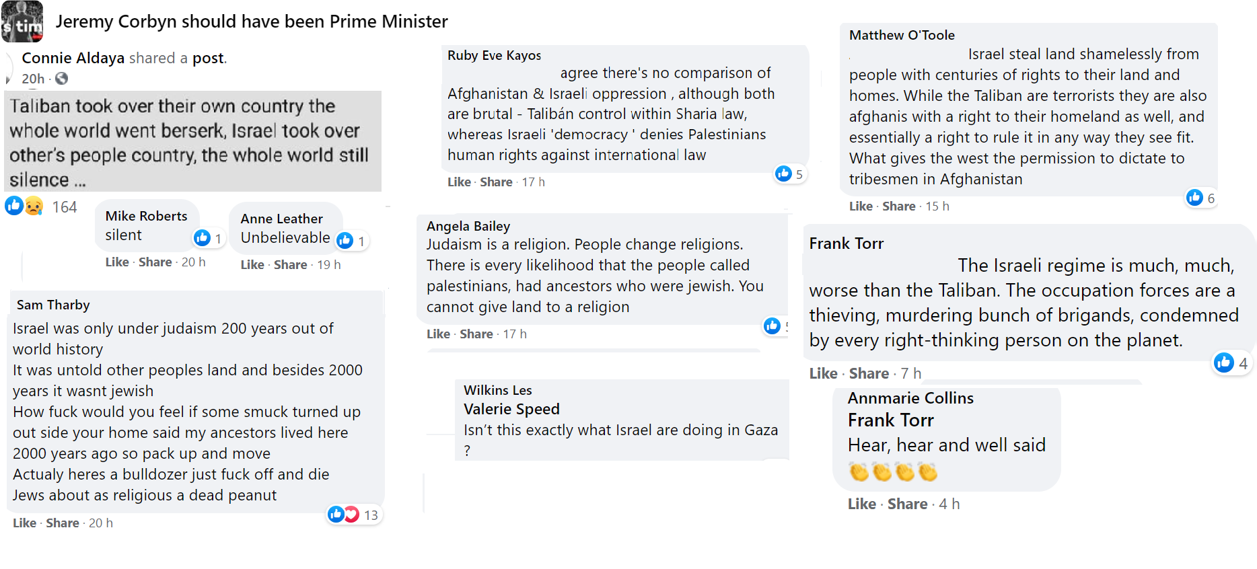
Task: Open the Jeremy Corbyn group page title
Action: pyautogui.click(x=252, y=22)
